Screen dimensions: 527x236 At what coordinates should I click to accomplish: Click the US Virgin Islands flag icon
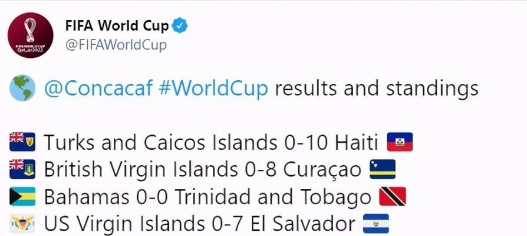coord(22,224)
